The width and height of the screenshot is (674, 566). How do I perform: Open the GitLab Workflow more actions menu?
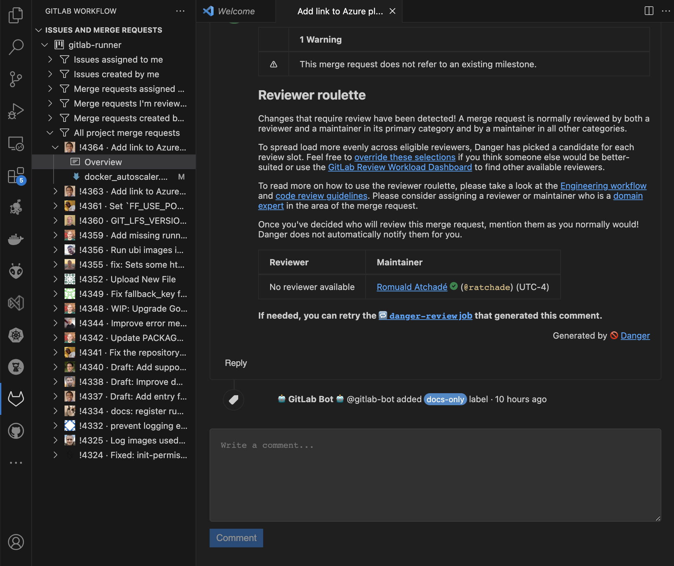point(180,11)
